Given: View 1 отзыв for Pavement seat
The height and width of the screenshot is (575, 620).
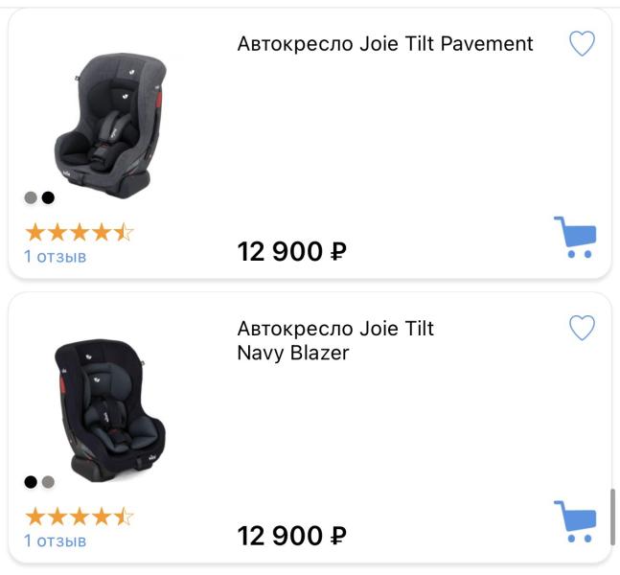Looking at the screenshot, I should point(56,257).
